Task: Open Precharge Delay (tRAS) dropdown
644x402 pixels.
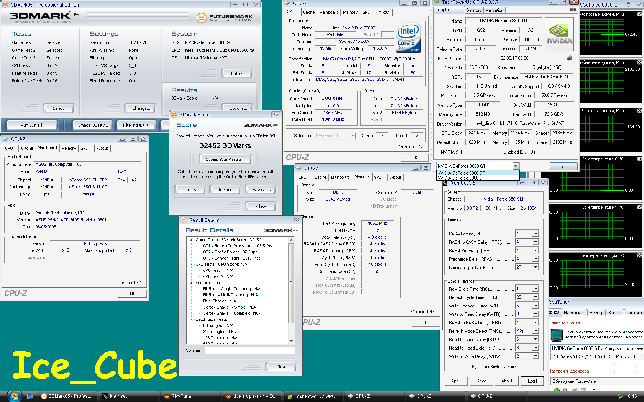Action: click(536, 259)
